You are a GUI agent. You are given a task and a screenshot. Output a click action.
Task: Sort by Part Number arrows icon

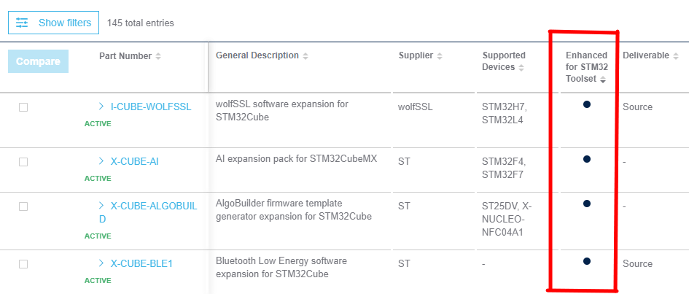coord(158,56)
